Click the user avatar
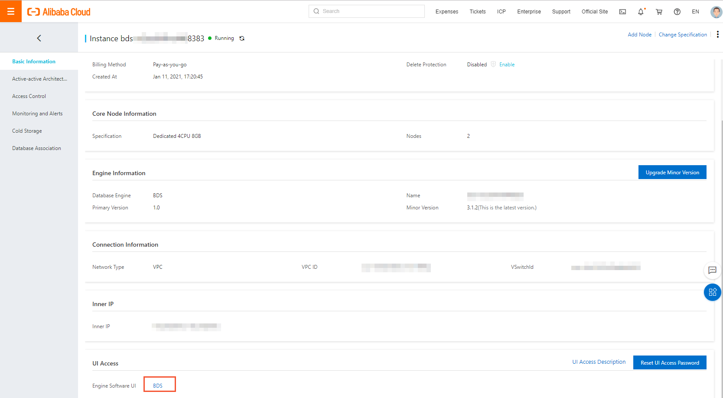Image resolution: width=723 pixels, height=398 pixels. point(716,12)
